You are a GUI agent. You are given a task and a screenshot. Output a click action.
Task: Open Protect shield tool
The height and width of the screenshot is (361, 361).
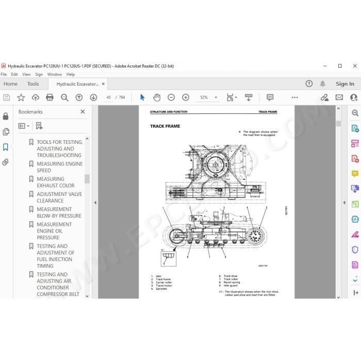pos(355,250)
